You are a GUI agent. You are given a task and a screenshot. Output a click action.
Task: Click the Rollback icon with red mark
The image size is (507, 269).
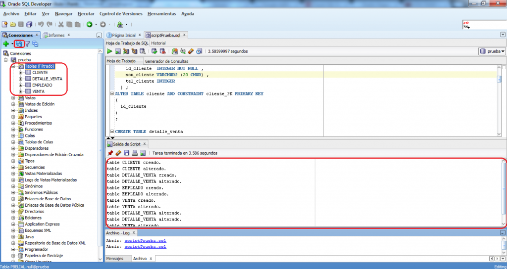[x=162, y=51]
